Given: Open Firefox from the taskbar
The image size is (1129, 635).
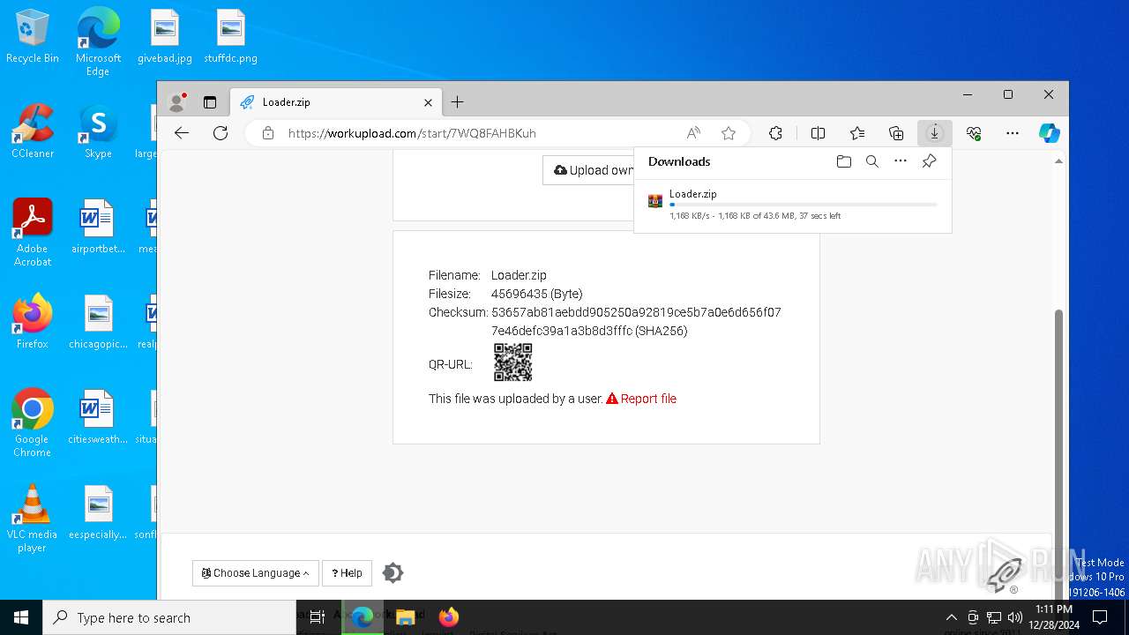Looking at the screenshot, I should tap(449, 617).
